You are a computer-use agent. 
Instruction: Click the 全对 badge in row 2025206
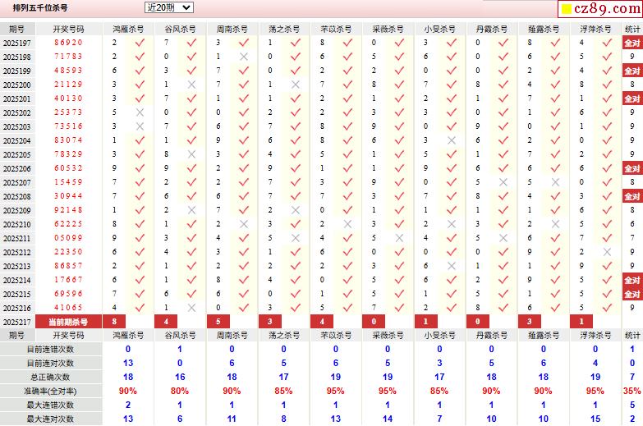(632, 168)
